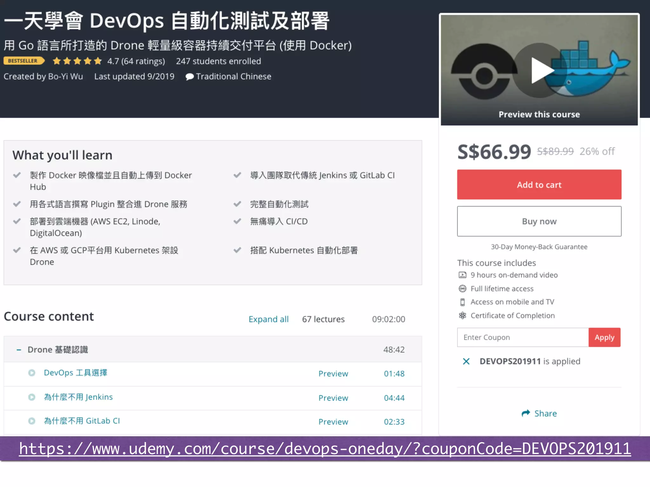Click the What you'll learn heading
Screen dimensions: 650x487
click(63, 155)
